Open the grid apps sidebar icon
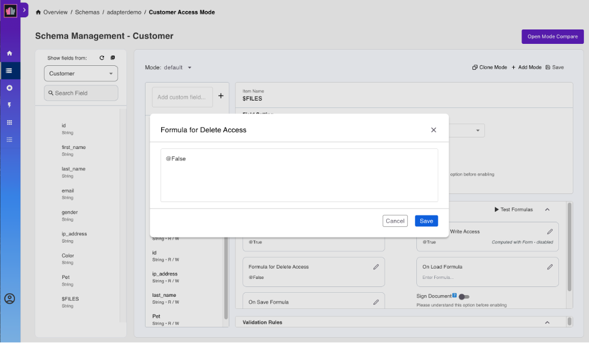Image resolution: width=589 pixels, height=343 pixels. pyautogui.click(x=9, y=122)
